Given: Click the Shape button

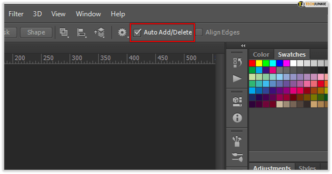Looking at the screenshot, I should pos(36,32).
